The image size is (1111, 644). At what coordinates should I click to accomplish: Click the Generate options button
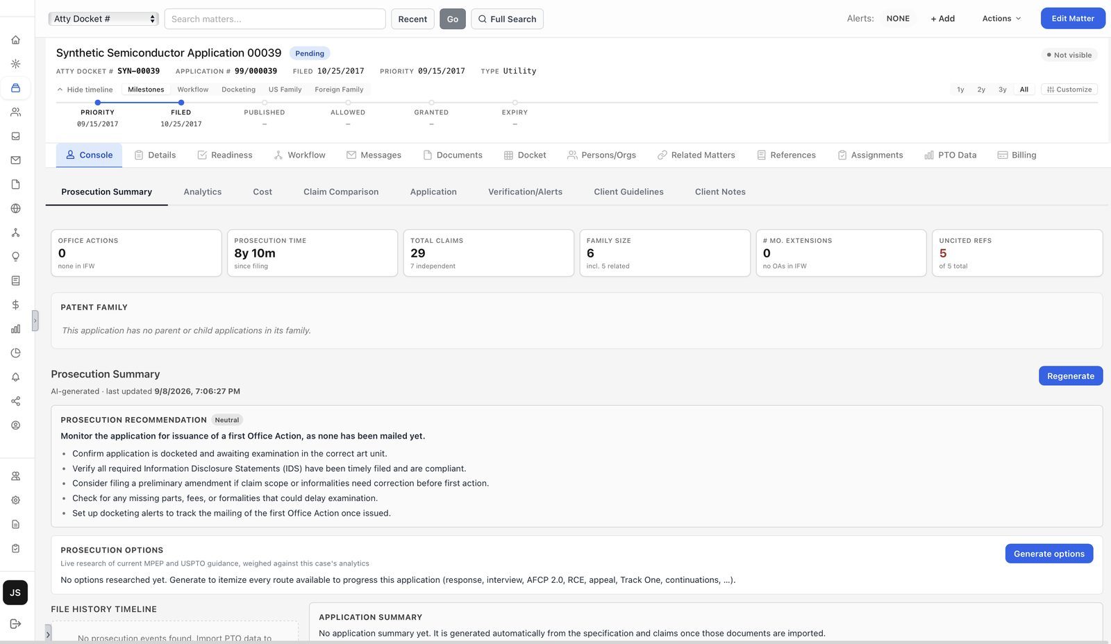[1049, 553]
